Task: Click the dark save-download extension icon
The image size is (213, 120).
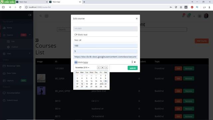Action: click(186, 7)
